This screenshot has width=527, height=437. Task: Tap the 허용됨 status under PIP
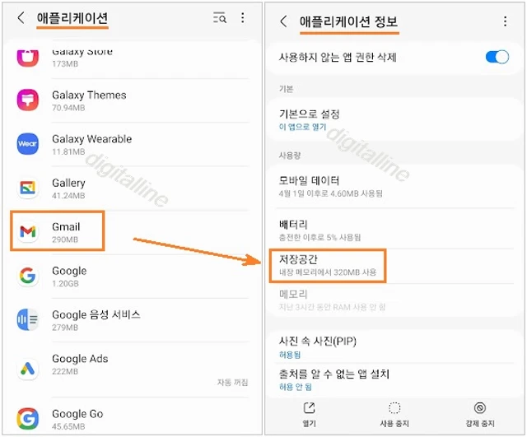point(290,355)
